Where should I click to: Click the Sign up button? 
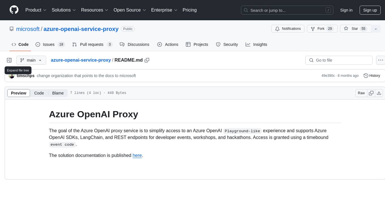(370, 10)
